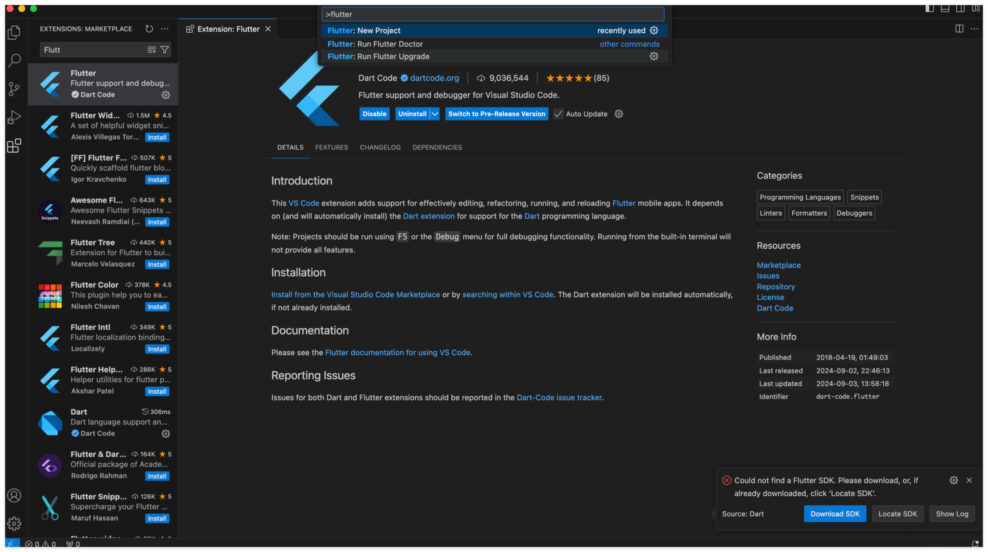Open Views and More Actions ellipsis menu
This screenshot has width=988, height=552.
(165, 29)
